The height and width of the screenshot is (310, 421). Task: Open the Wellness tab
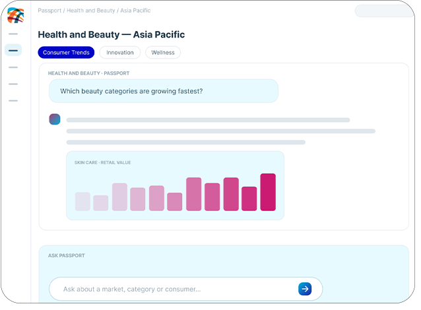163,52
